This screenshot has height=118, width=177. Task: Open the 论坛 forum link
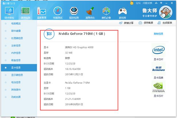coord(138,3)
